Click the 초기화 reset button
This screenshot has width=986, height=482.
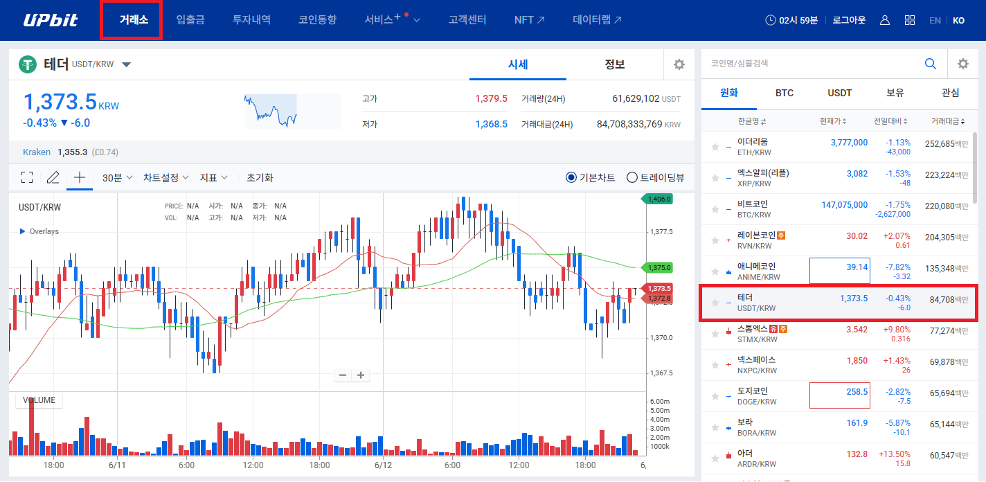(x=260, y=177)
